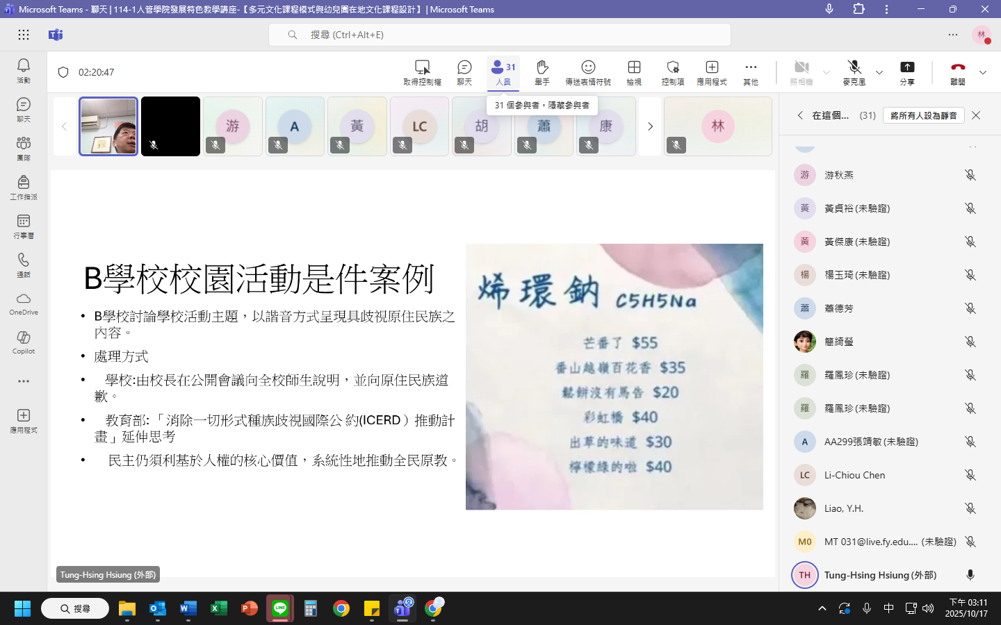
Task: Open OneDrive in the left sidebar
Action: pyautogui.click(x=24, y=303)
